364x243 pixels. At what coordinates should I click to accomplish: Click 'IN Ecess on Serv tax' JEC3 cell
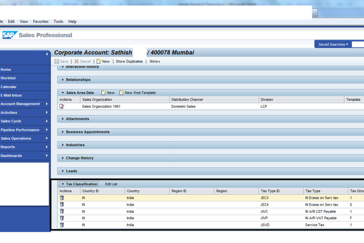tap(321, 198)
